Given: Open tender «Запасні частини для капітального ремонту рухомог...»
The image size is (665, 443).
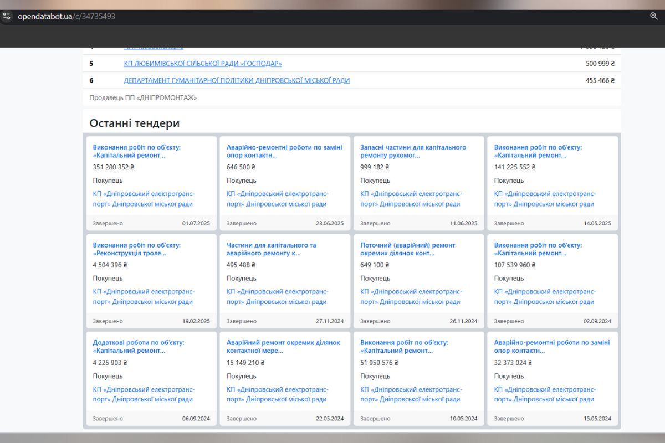Looking at the screenshot, I should (413, 151).
